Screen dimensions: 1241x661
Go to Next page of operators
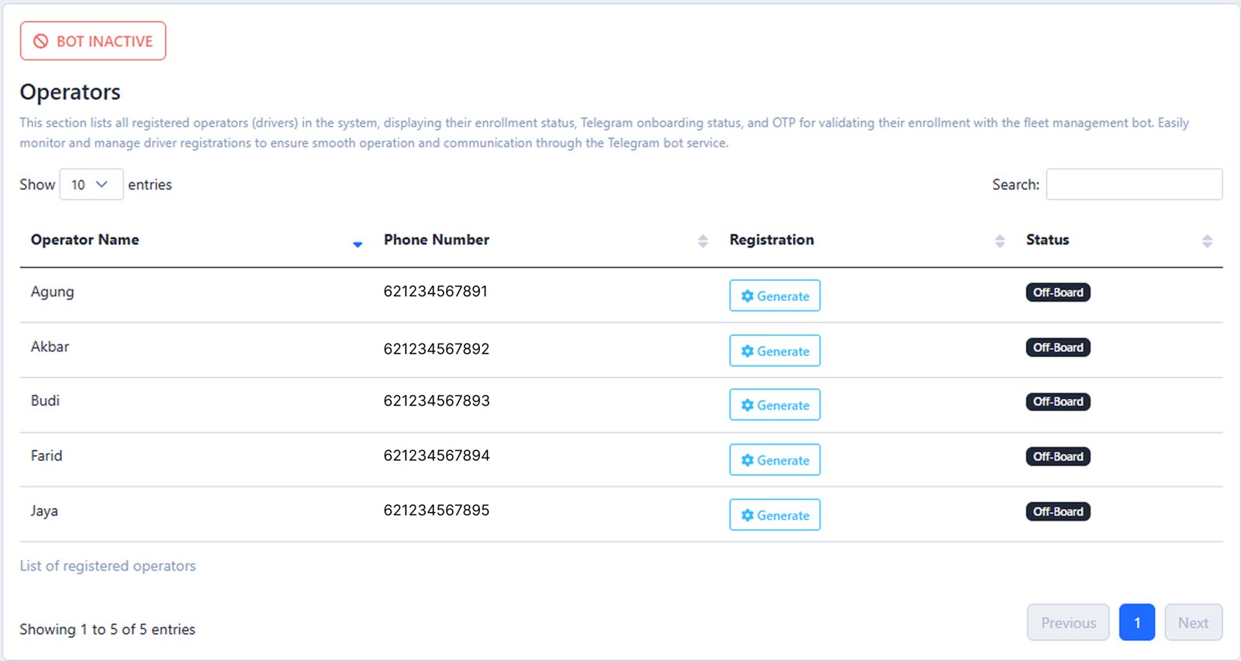(1193, 623)
